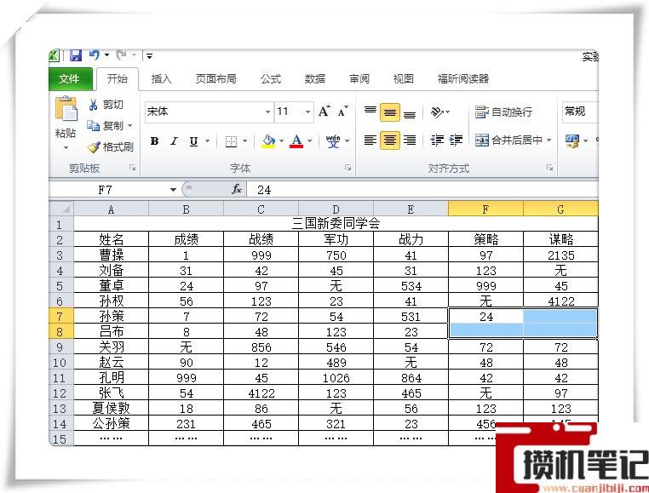
Task: Expand the name box dropdown arrow
Action: [x=173, y=190]
